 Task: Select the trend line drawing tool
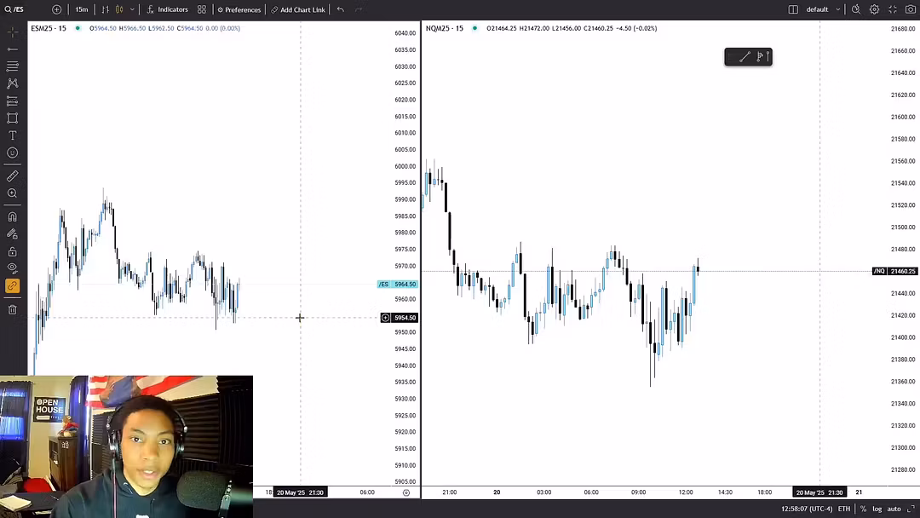point(12,49)
